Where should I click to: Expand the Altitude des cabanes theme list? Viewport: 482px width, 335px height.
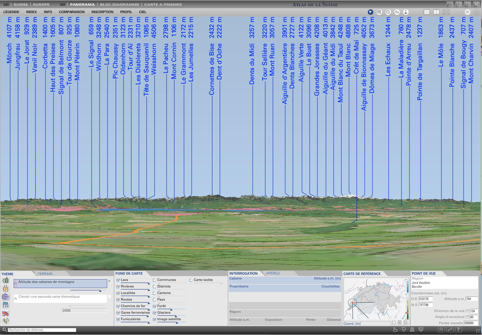click(x=16, y=284)
